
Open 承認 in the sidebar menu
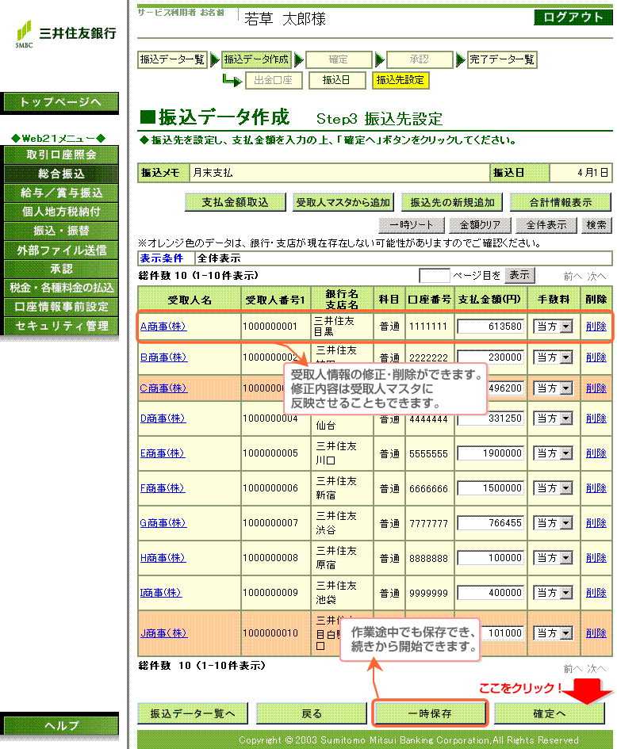[x=61, y=269]
